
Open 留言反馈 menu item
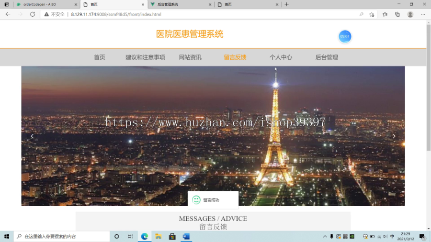point(235,57)
